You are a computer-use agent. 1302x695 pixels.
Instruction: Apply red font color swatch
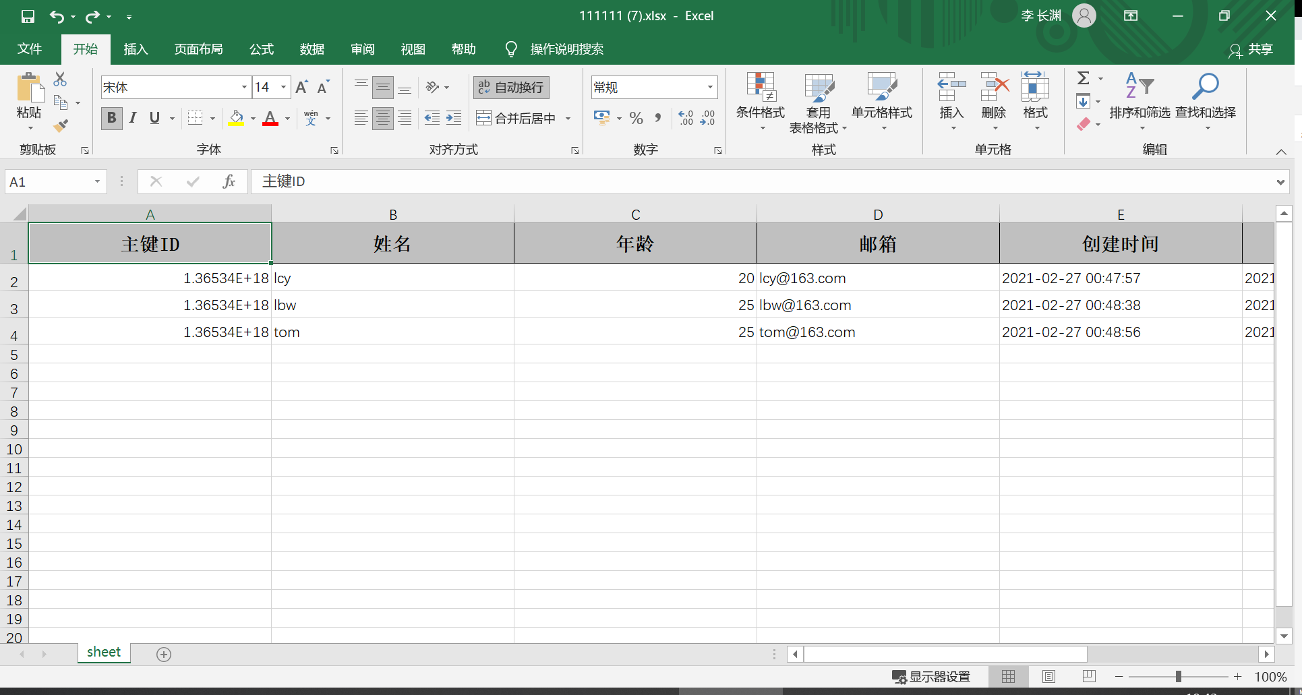pos(270,118)
